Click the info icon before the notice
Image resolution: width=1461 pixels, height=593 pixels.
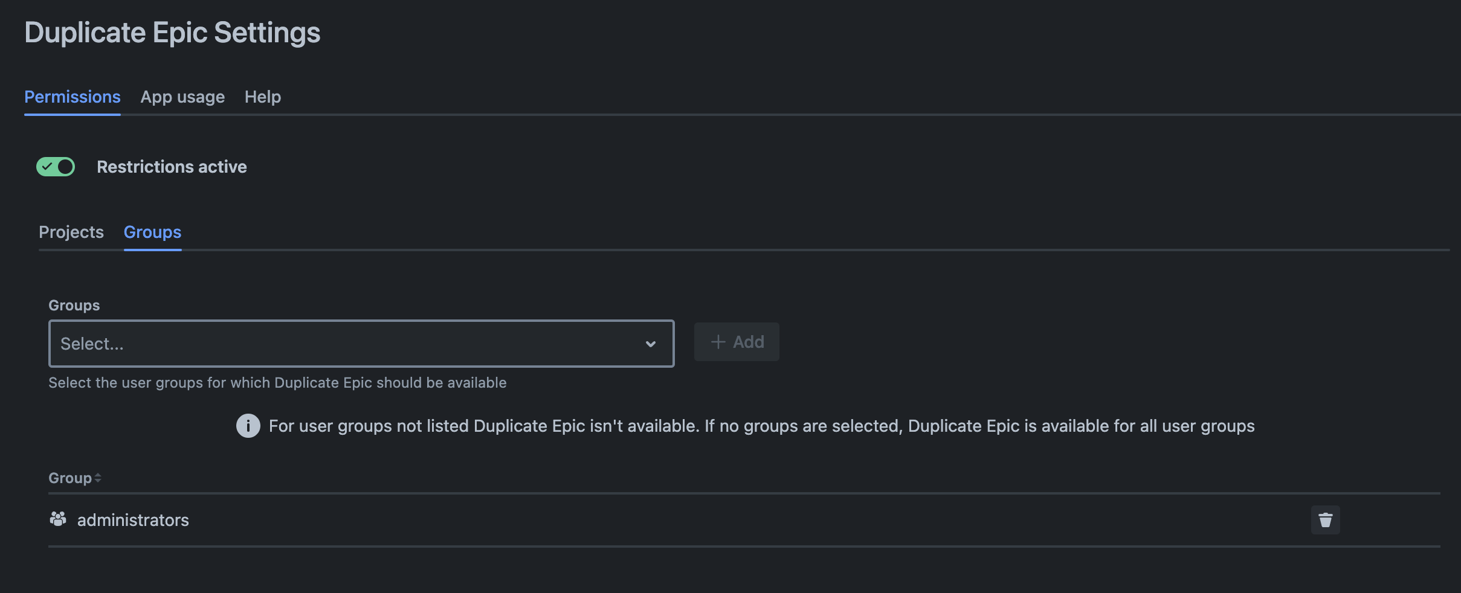pos(248,426)
